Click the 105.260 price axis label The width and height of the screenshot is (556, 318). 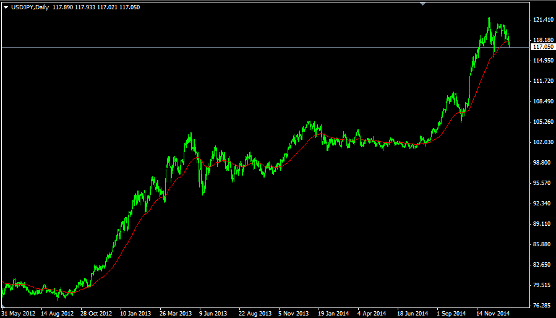pyautogui.click(x=543, y=122)
